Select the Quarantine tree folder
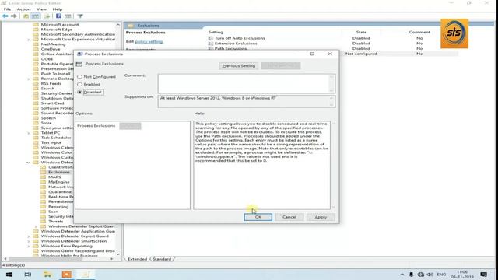This screenshot has width=498, height=280. (60, 192)
